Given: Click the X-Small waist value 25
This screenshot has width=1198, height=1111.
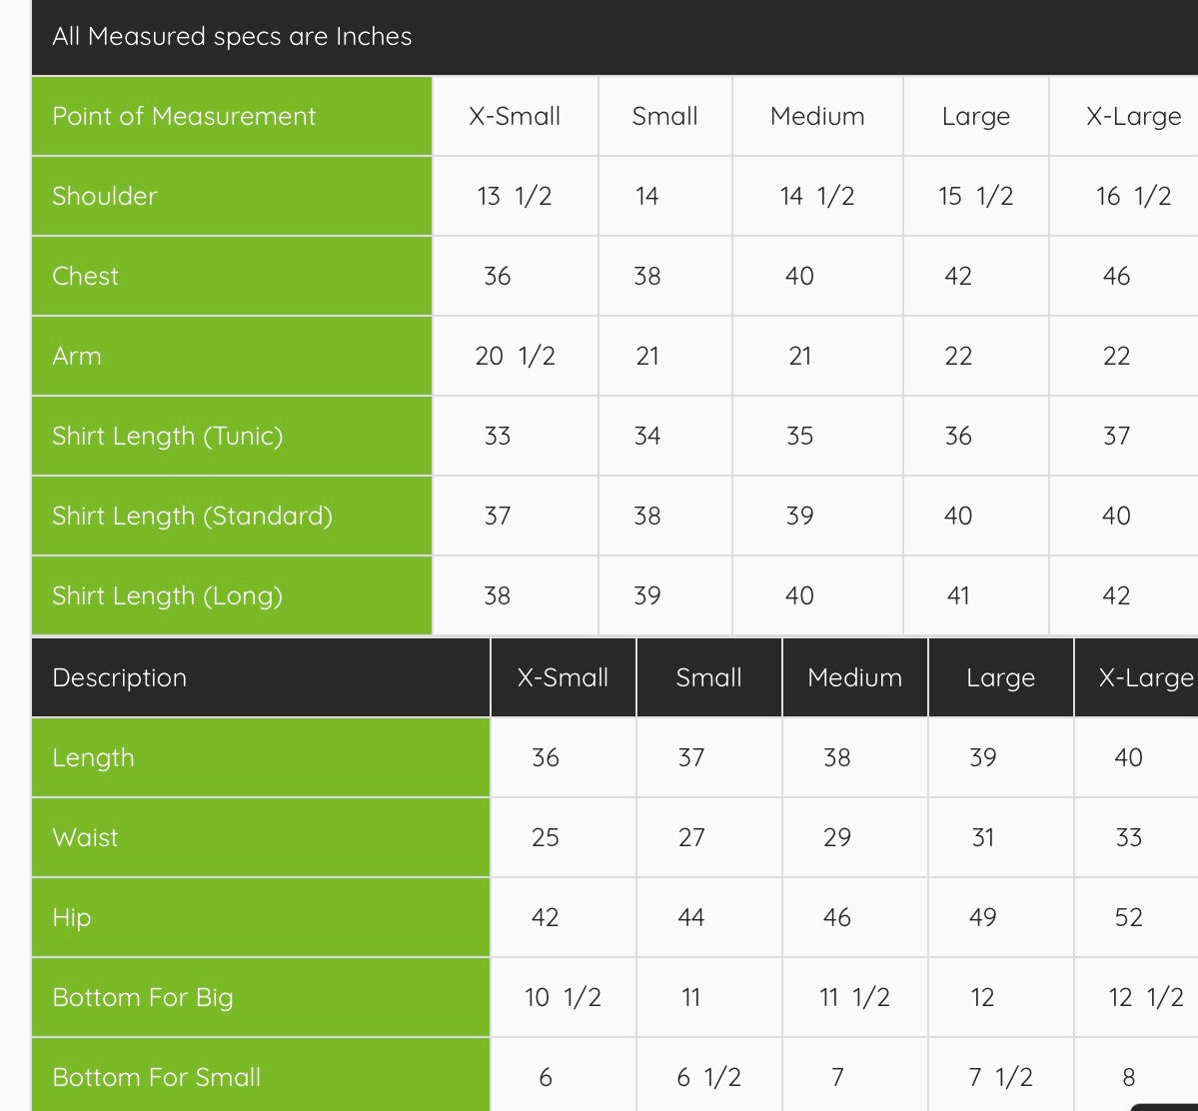Looking at the screenshot, I should (546, 838).
